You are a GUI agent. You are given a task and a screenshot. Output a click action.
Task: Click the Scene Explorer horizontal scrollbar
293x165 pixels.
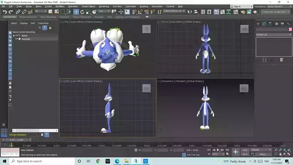tap(35, 130)
